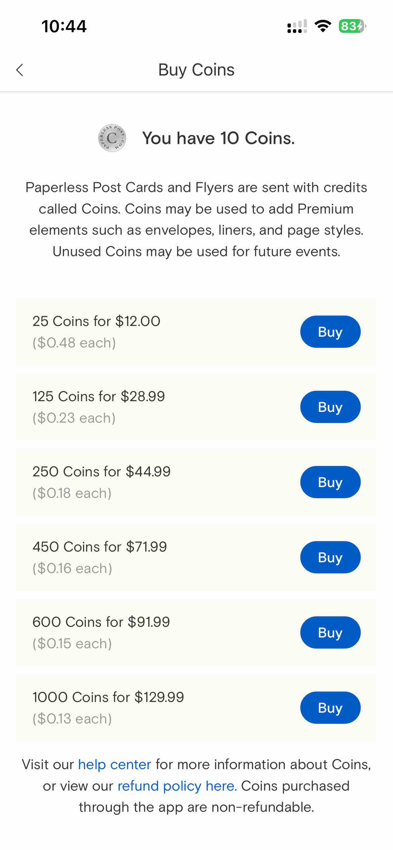Screen dimensions: 393x850
Task: Tap the battery indicator icon
Action: pos(352,26)
